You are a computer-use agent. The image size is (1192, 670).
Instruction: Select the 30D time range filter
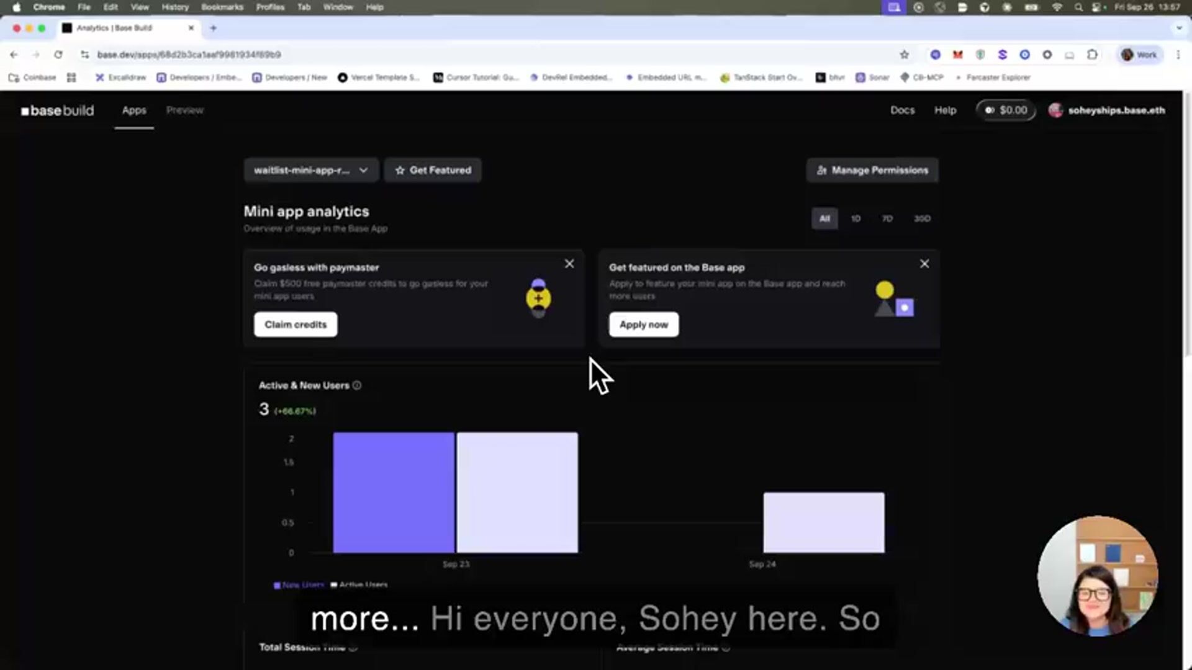922,218
